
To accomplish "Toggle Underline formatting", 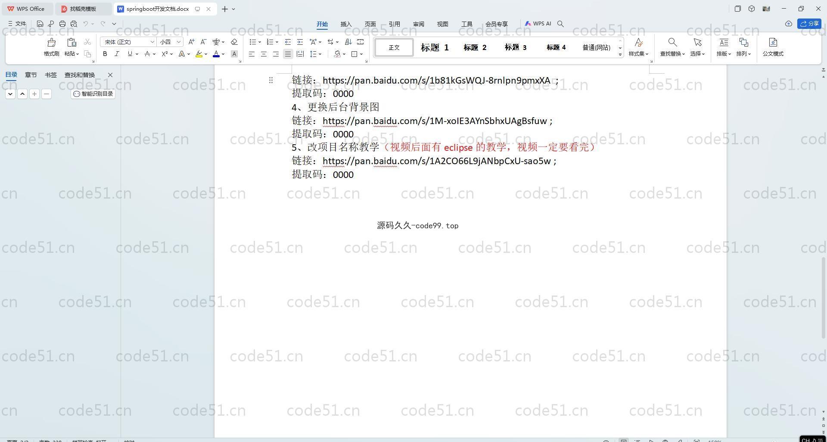I will [130, 54].
